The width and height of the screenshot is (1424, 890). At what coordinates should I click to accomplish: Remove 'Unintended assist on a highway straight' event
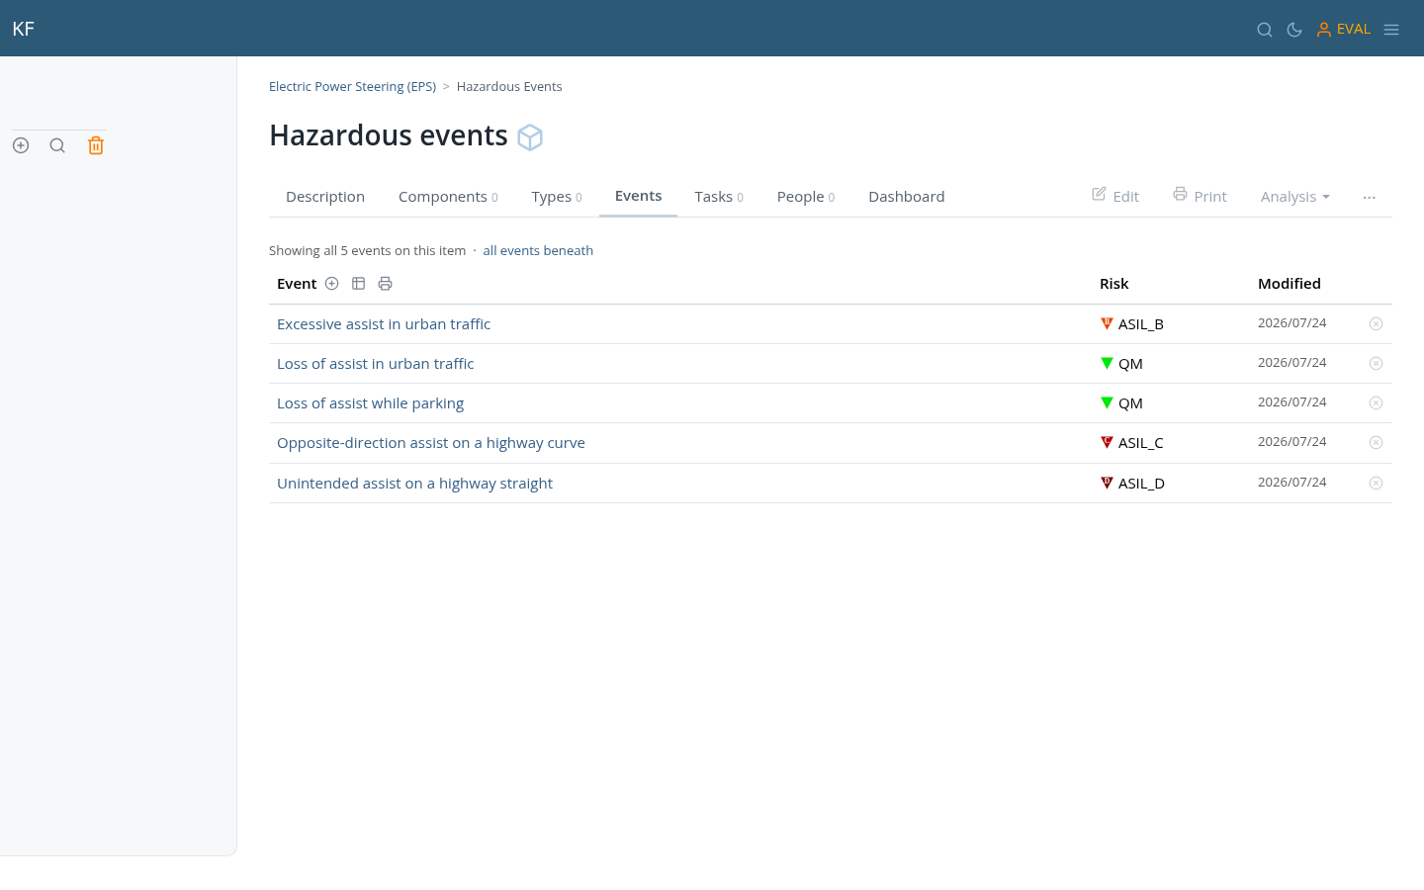coord(1376,483)
